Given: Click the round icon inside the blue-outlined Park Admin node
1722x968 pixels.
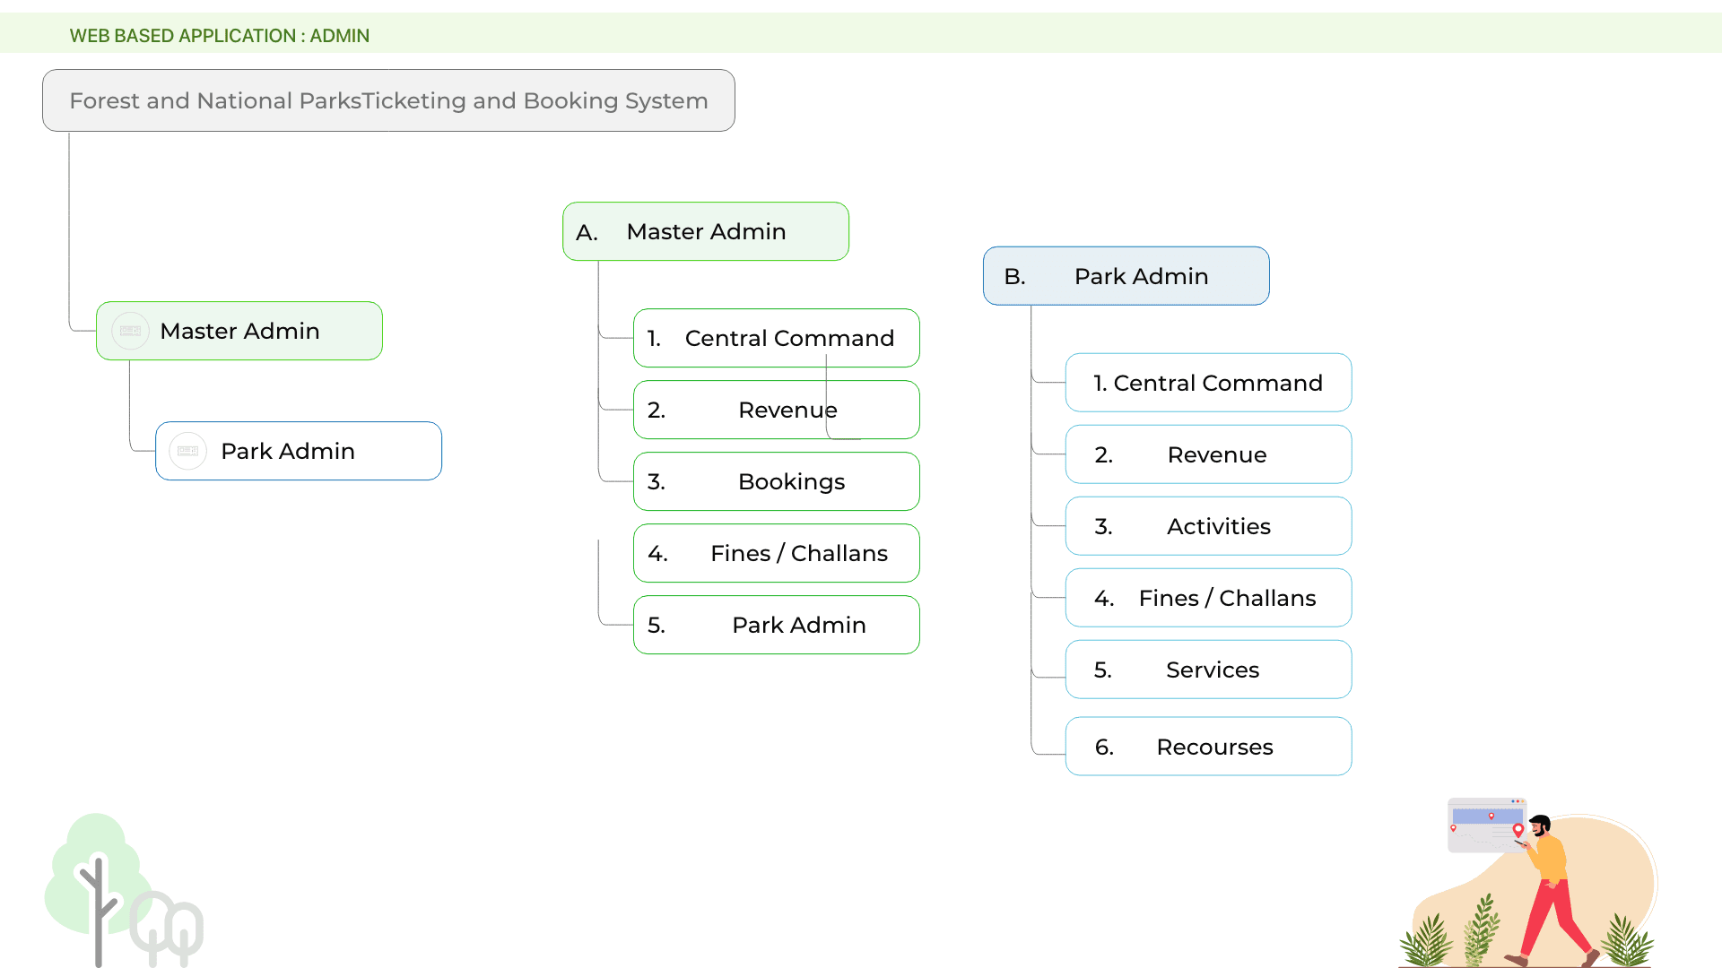Looking at the screenshot, I should (x=188, y=451).
